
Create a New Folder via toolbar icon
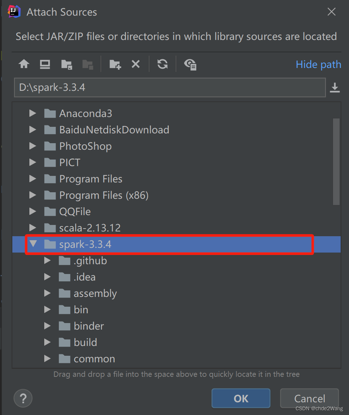tap(115, 64)
